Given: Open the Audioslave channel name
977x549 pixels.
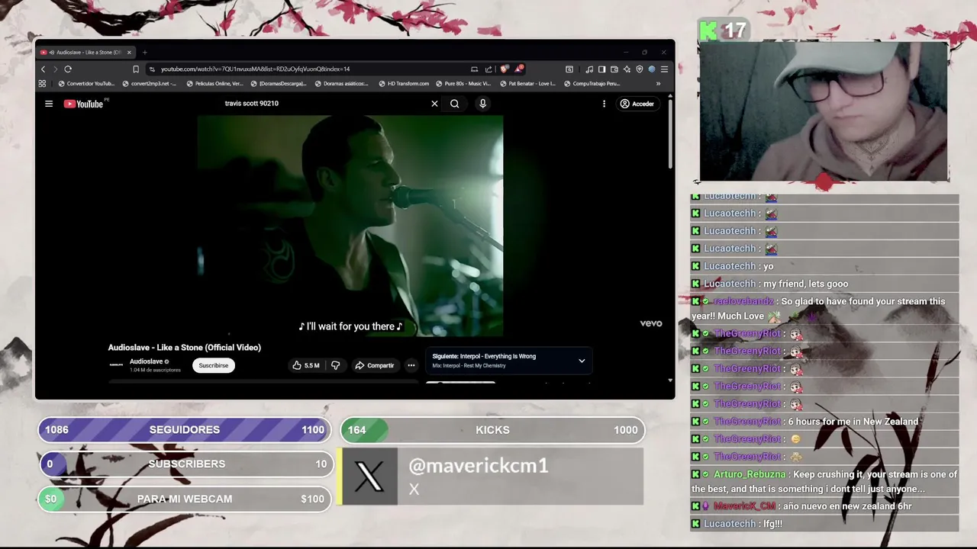Looking at the screenshot, I should pos(146,361).
